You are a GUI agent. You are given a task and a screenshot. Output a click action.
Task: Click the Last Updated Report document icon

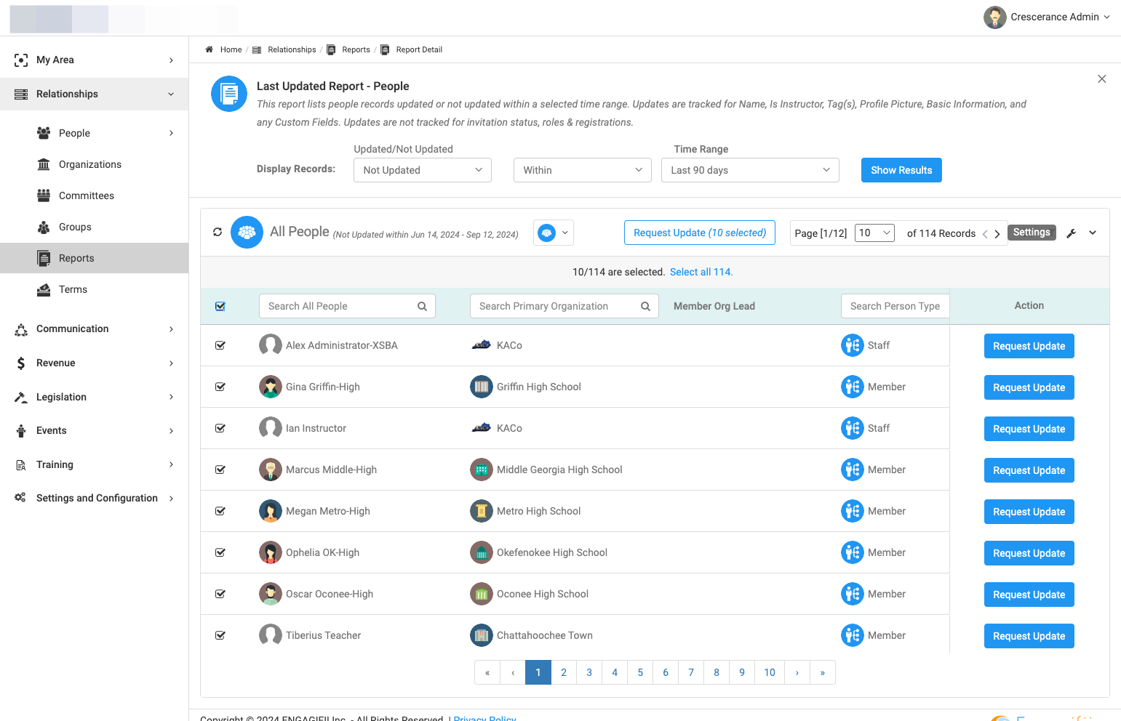pos(229,94)
